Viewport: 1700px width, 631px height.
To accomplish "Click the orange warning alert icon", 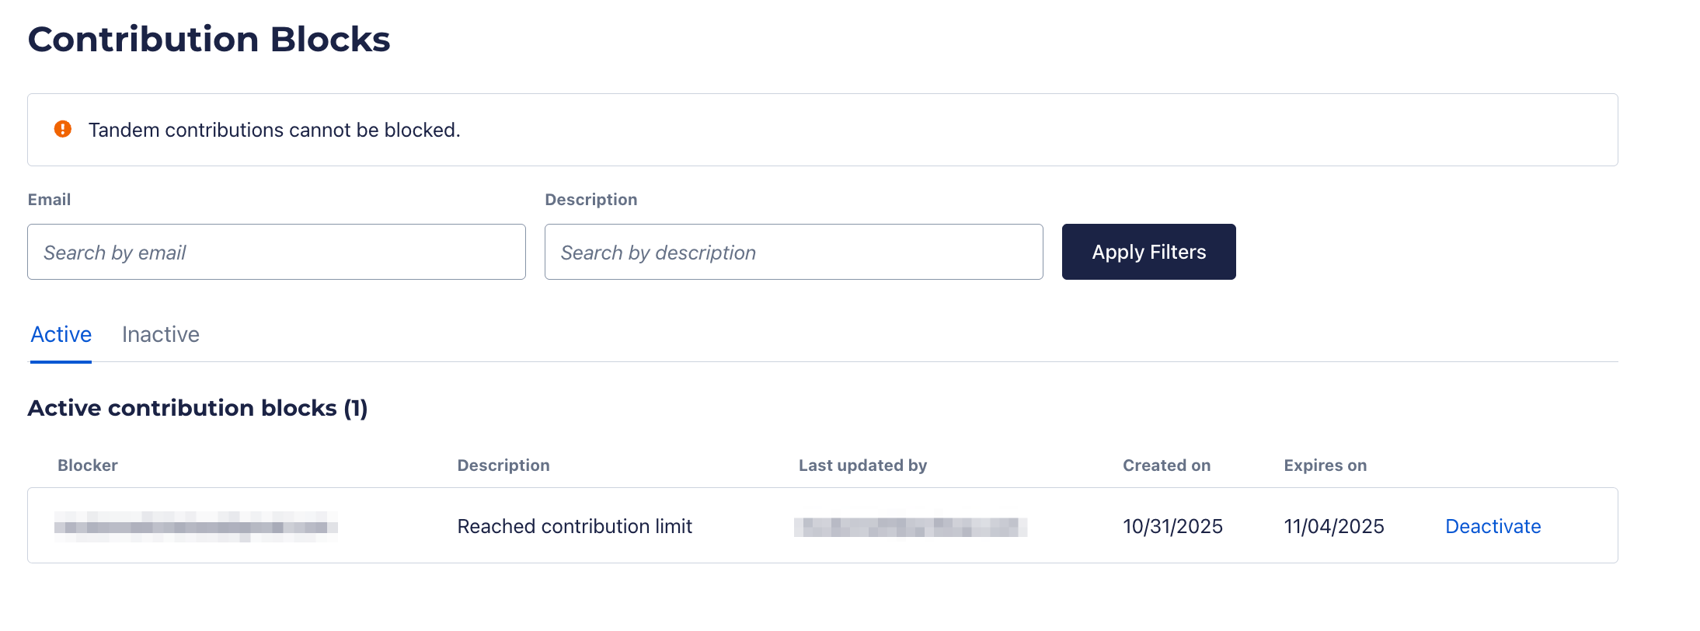I will tap(63, 129).
